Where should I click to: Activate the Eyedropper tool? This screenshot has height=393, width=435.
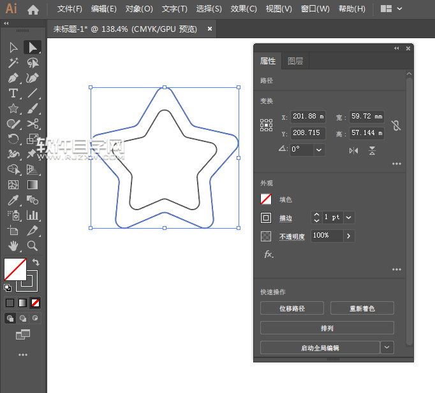[13, 200]
